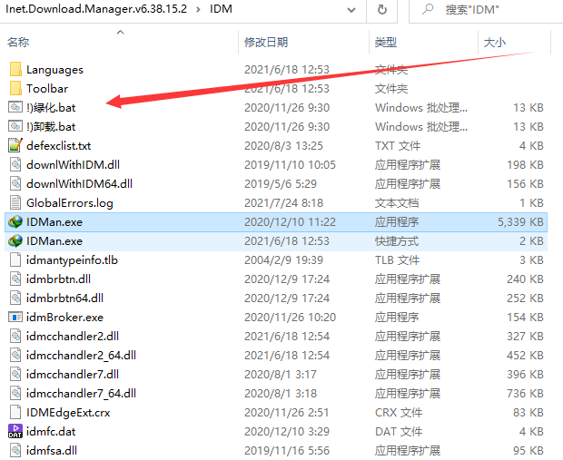Viewport: 563px width, 460px height.
Task: Click the 快捷方式 type cell of IDMan.exe
Action: click(x=397, y=240)
